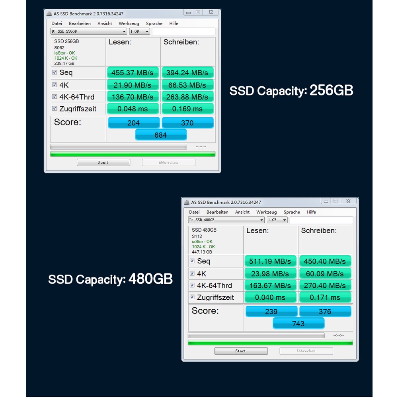The image size is (398, 398).
Task: Click the read score 239
Action: click(x=271, y=312)
